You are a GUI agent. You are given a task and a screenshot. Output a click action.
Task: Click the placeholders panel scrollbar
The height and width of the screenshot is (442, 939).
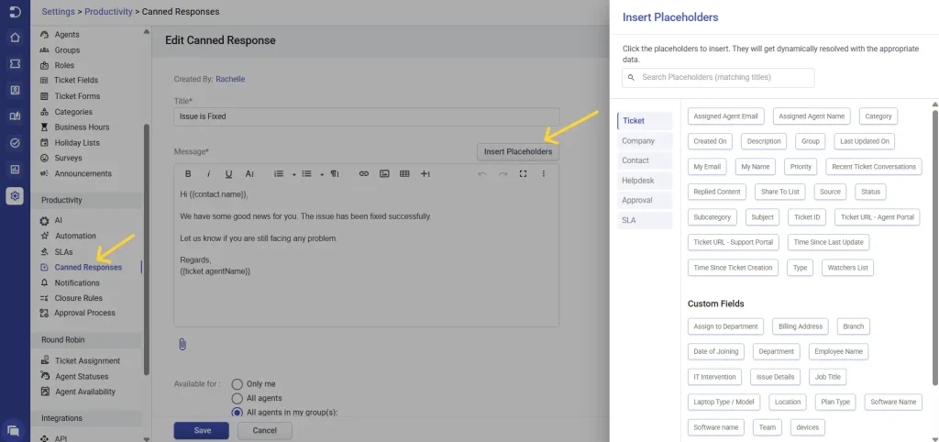click(934, 246)
